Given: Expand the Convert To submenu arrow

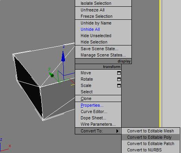Looking at the screenshot, I should coord(117,131).
